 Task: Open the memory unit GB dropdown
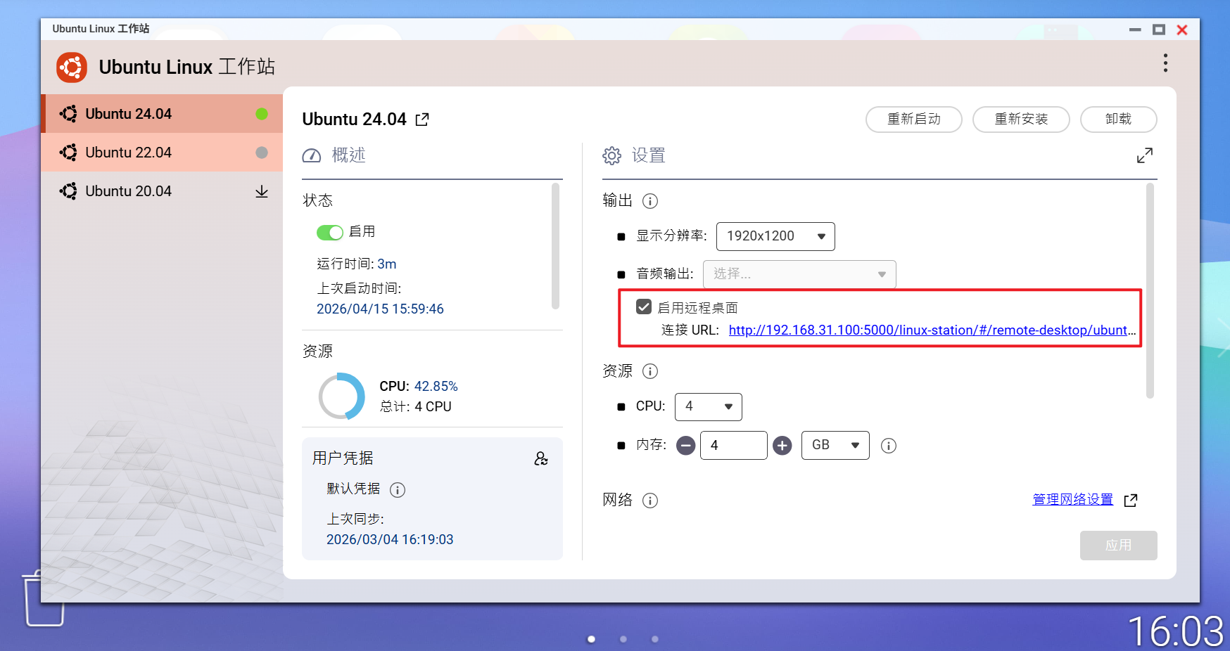click(835, 446)
